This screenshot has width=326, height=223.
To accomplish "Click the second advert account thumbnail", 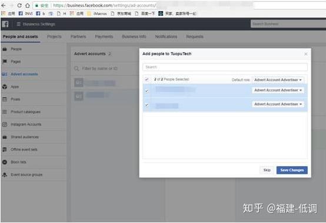I will (x=79, y=96).
